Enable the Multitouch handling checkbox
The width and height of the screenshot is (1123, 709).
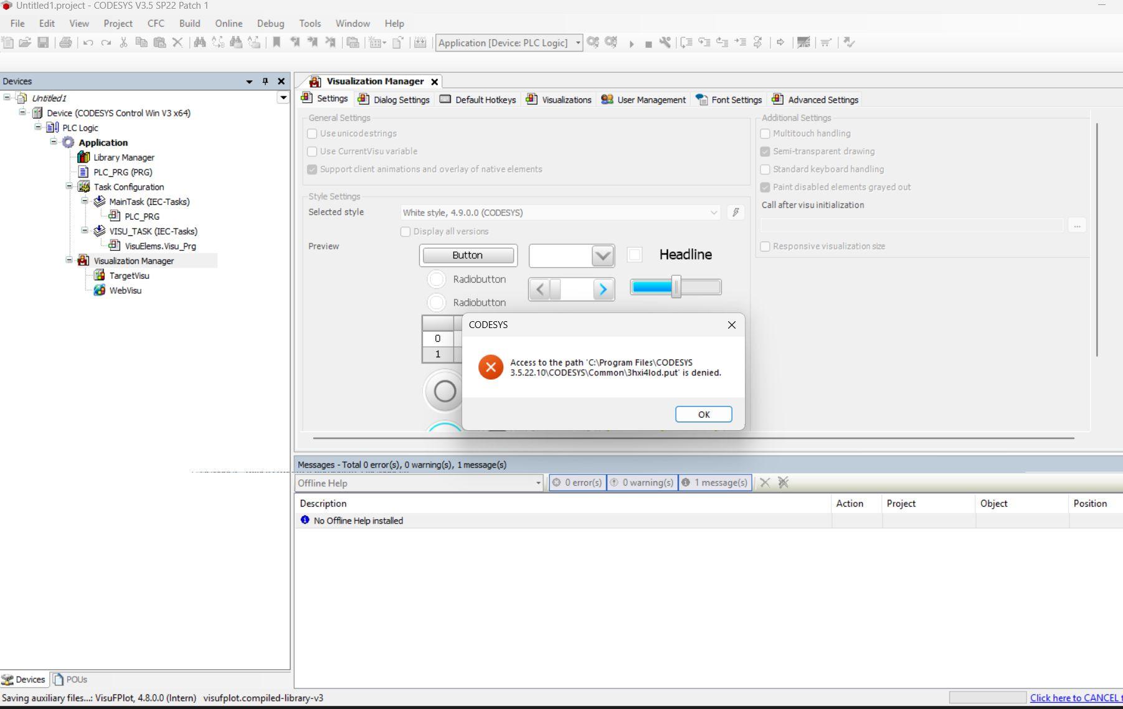pyautogui.click(x=765, y=133)
